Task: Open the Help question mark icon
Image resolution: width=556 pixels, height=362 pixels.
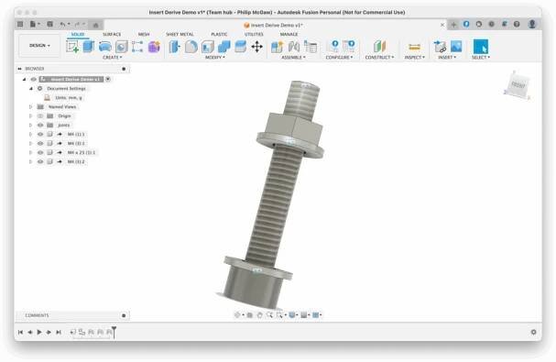Action: [517, 24]
